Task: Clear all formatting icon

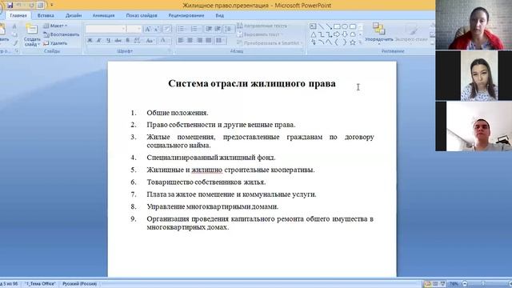Action: point(167,29)
